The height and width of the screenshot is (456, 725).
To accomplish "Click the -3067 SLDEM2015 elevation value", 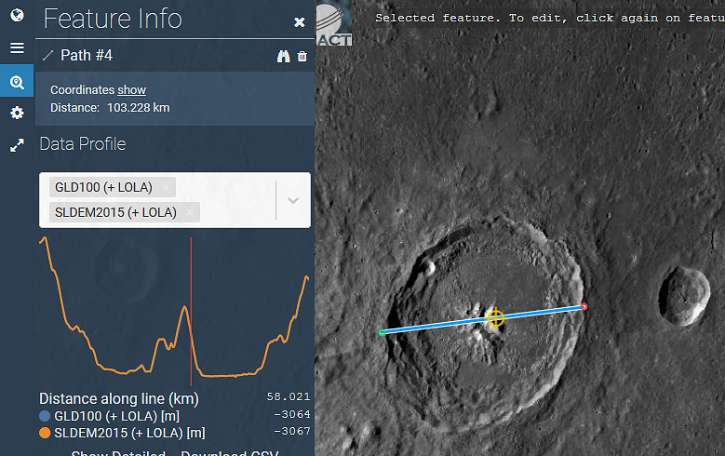I will (291, 431).
